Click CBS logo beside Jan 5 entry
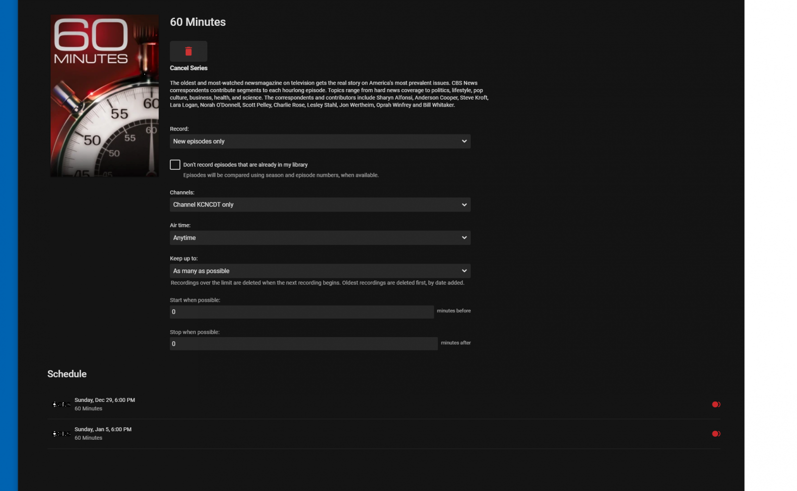The height and width of the screenshot is (491, 797). coord(61,434)
